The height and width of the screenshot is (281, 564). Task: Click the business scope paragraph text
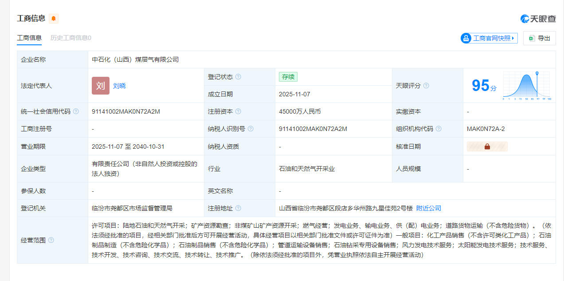321,240
